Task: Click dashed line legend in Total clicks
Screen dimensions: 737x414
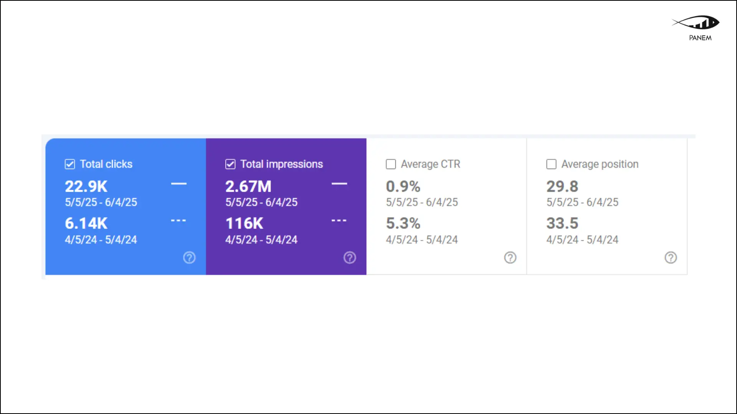Action: click(x=178, y=221)
